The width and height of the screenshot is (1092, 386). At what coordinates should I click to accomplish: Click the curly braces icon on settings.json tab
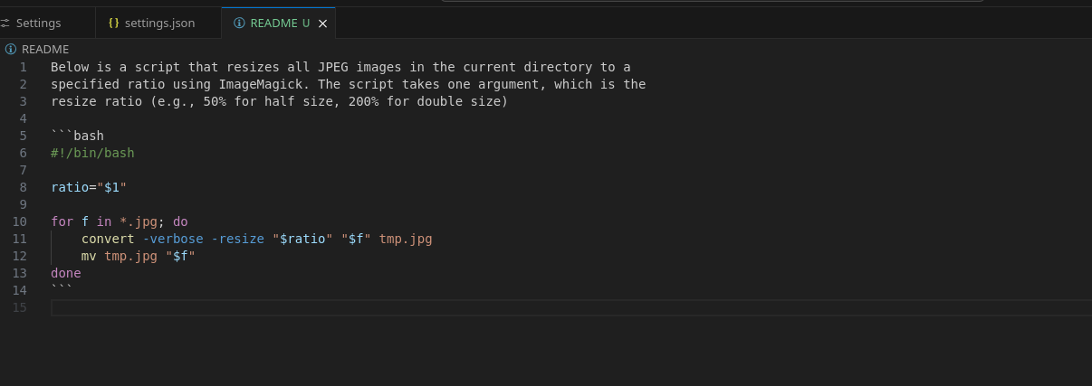(113, 24)
